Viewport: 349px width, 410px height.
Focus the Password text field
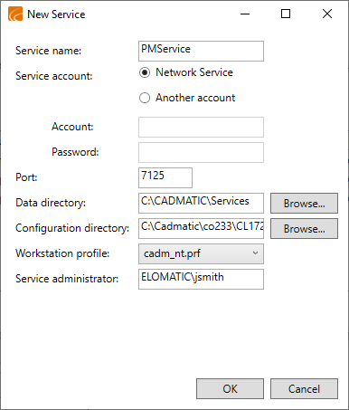tap(201, 152)
